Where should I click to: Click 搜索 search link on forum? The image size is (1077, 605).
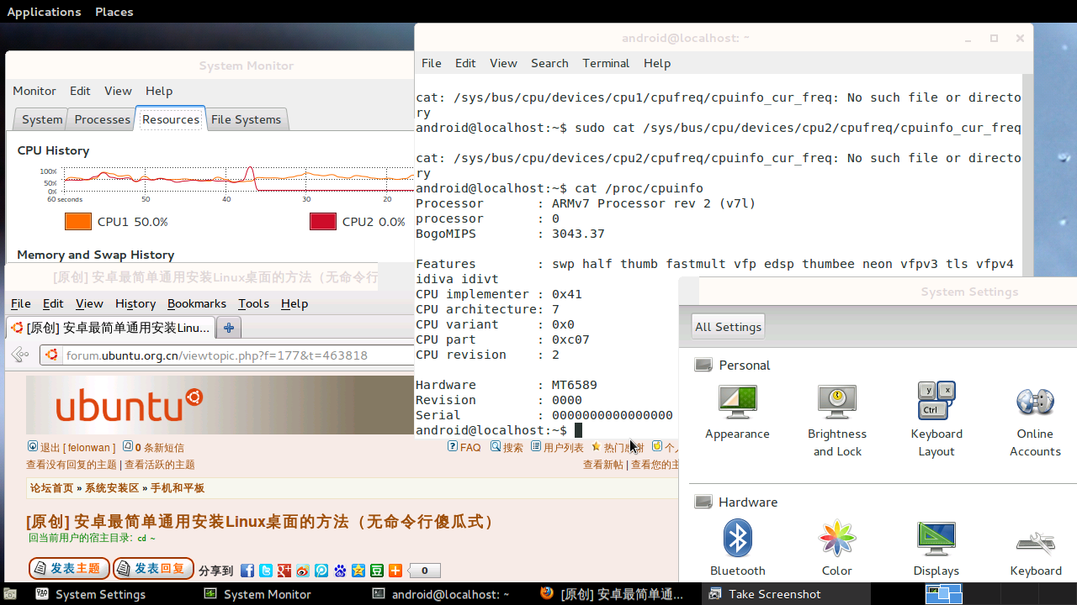513,448
